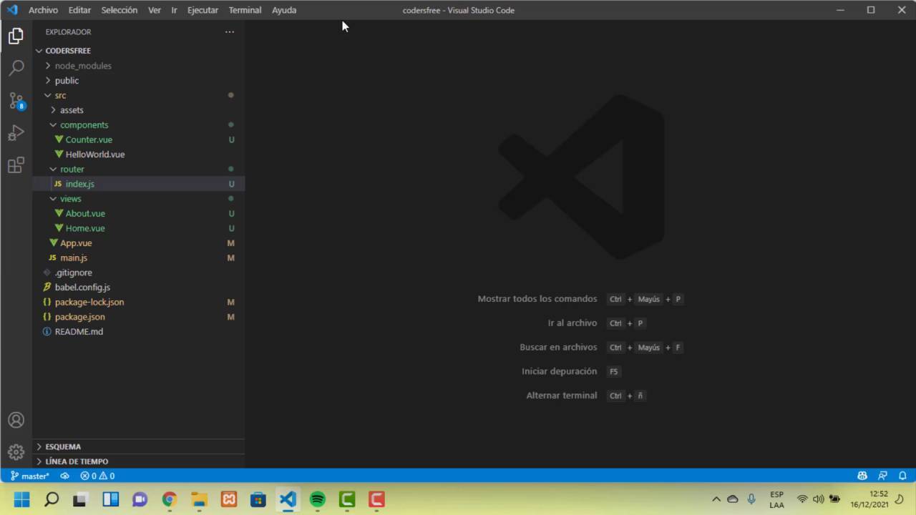The width and height of the screenshot is (916, 515).
Task: Open Spotify from the Windows taskbar
Action: tap(317, 499)
